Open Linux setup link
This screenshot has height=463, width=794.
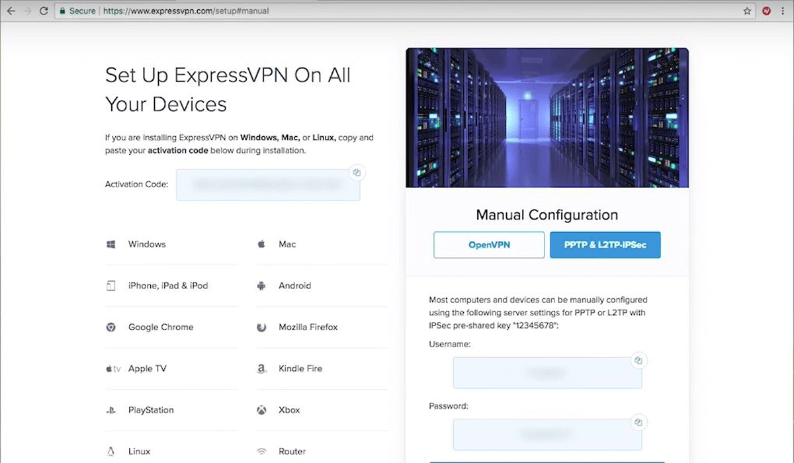coord(139,451)
